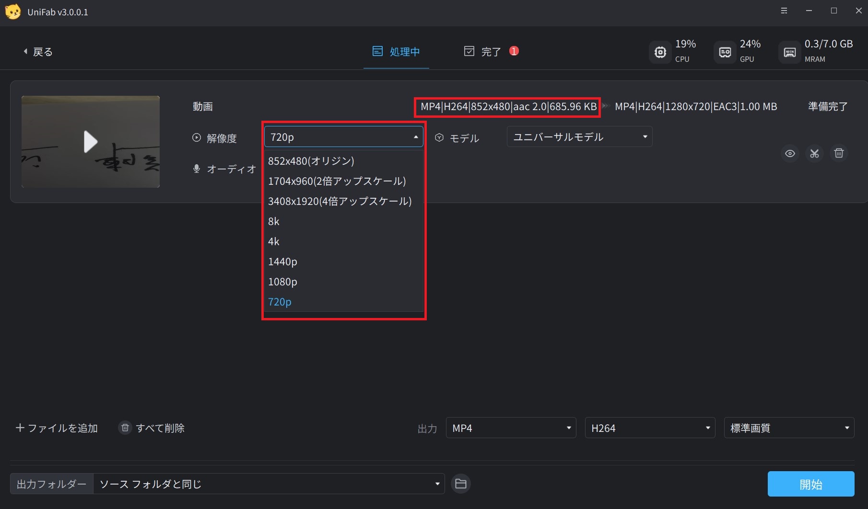Viewport: 868px width, 509px height.
Task: Choose 8k from resolution list
Action: [x=343, y=221]
